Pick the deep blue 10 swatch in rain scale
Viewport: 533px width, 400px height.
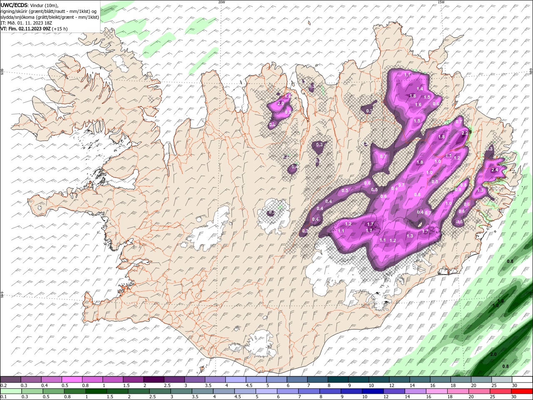click(372, 391)
